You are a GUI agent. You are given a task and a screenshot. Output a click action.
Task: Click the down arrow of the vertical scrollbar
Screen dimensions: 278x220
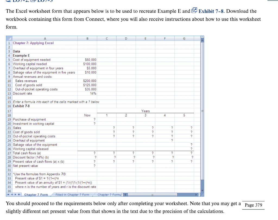point(202,190)
